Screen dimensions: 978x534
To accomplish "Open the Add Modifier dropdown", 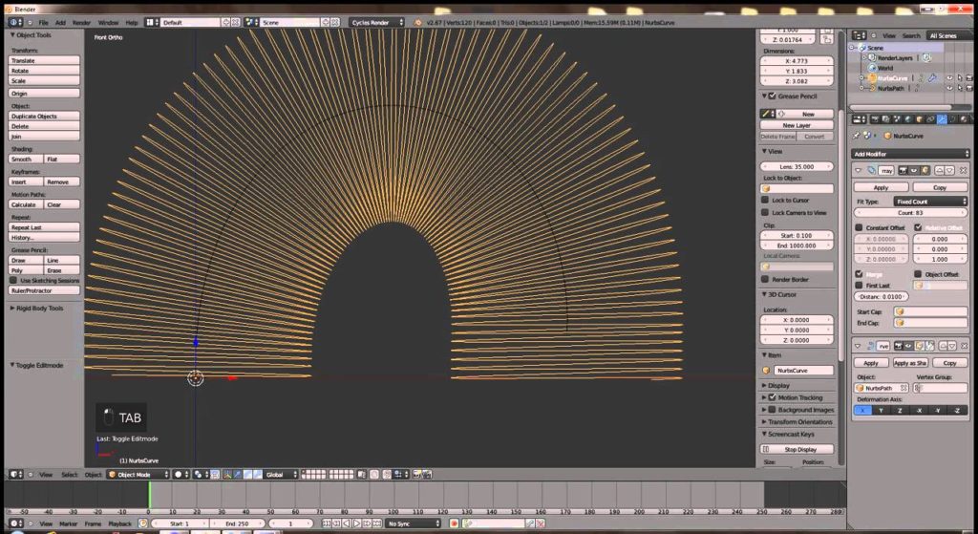I will click(x=910, y=153).
